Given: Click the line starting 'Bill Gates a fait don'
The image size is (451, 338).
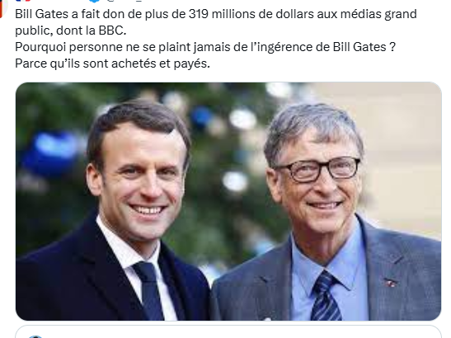Looking at the screenshot, I should (x=216, y=14).
